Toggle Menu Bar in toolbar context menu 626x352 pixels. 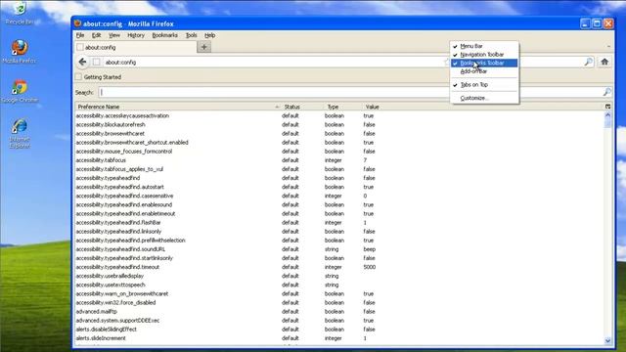[x=485, y=46]
